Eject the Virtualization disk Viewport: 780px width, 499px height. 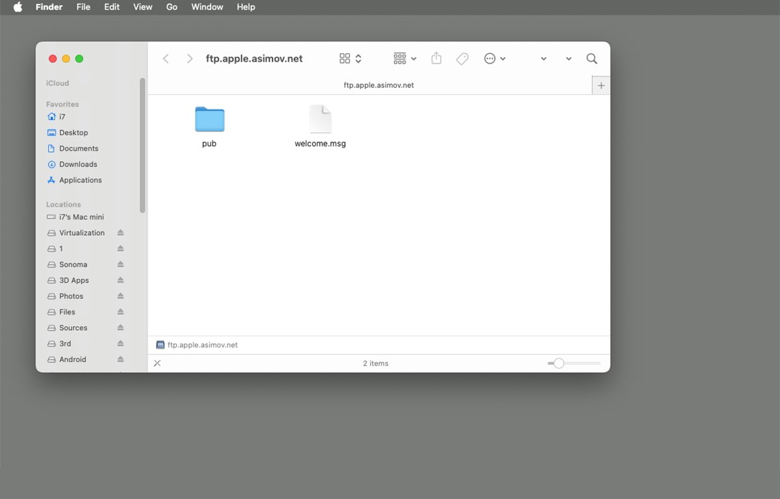click(x=120, y=233)
